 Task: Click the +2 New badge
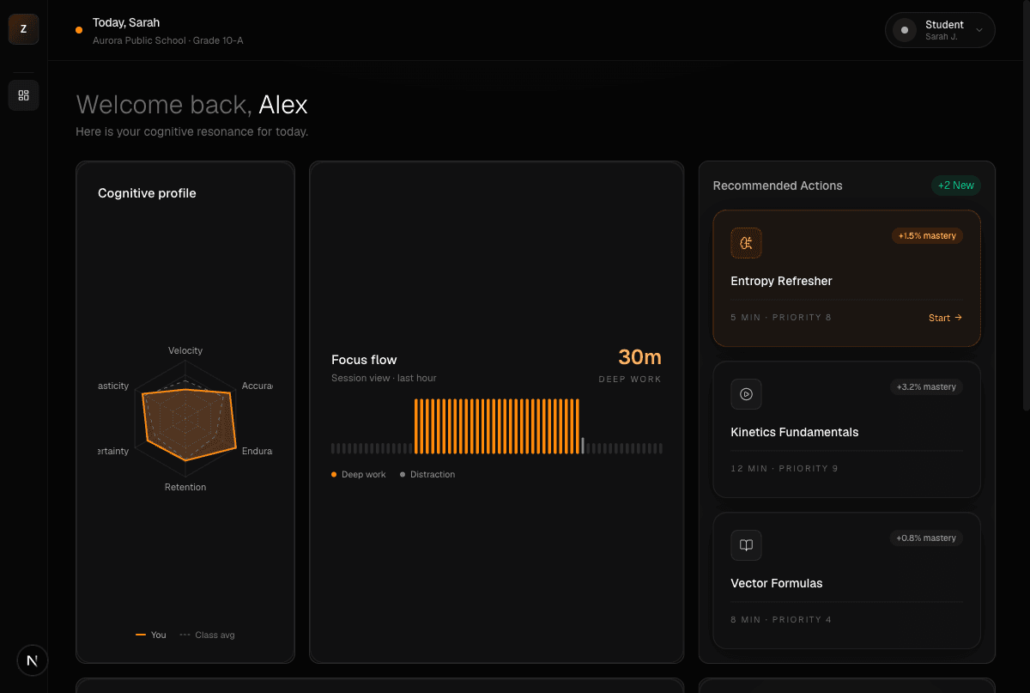[955, 185]
